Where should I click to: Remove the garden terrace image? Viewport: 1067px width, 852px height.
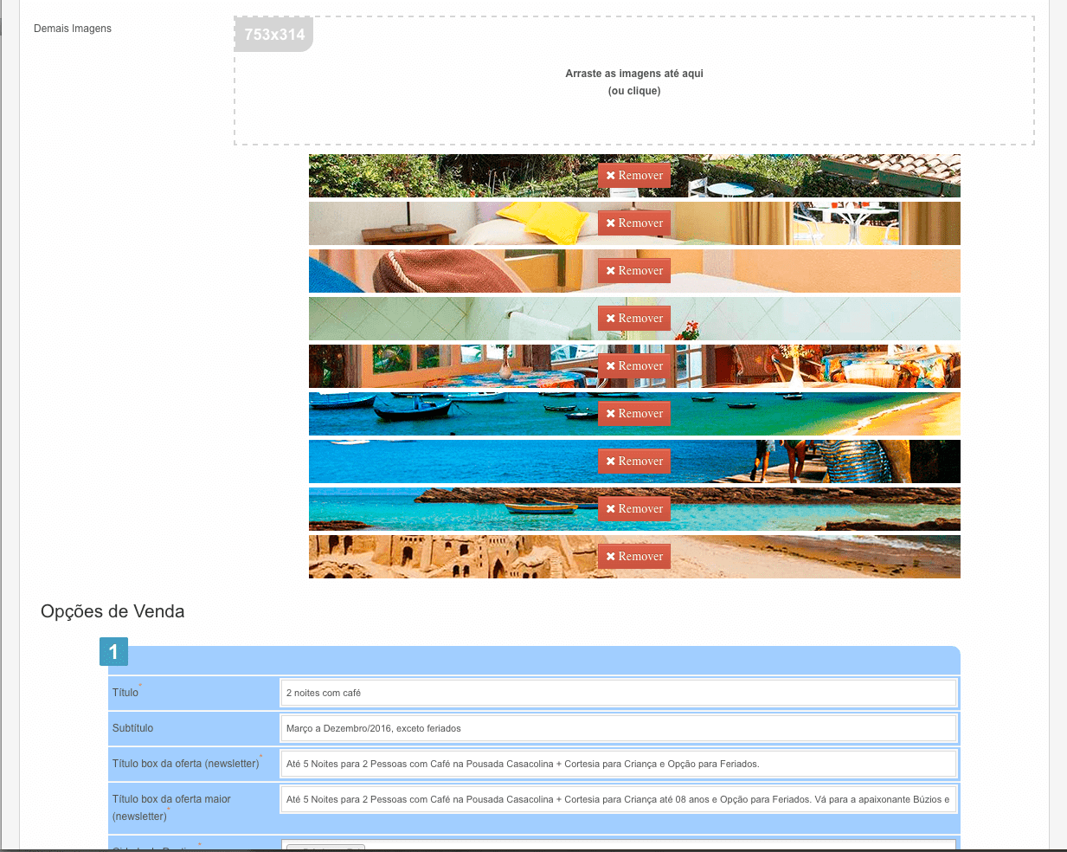pyautogui.click(x=633, y=176)
